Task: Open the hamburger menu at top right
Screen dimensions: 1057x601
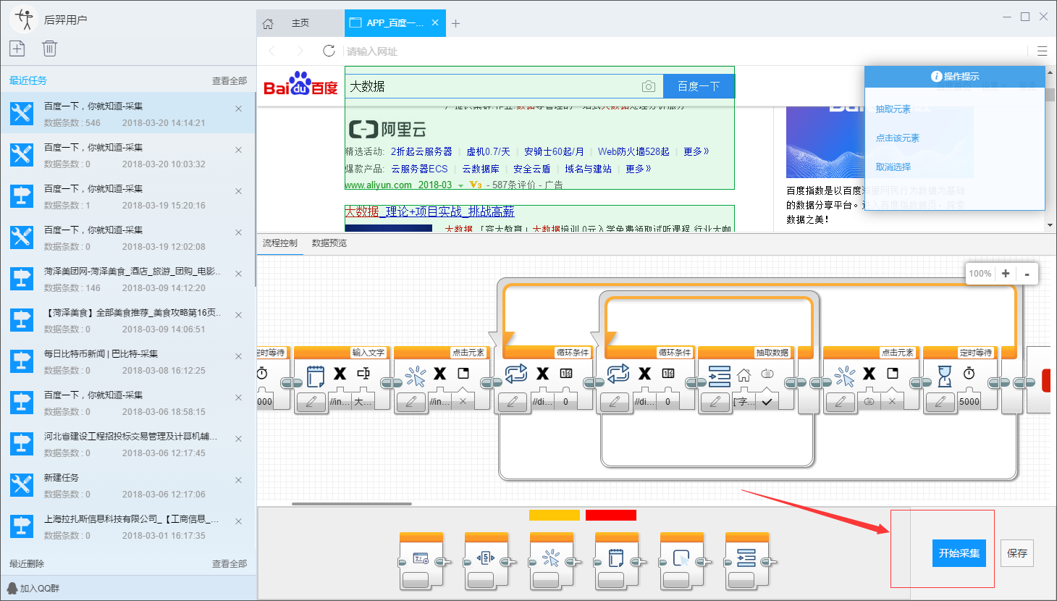Action: (1042, 51)
